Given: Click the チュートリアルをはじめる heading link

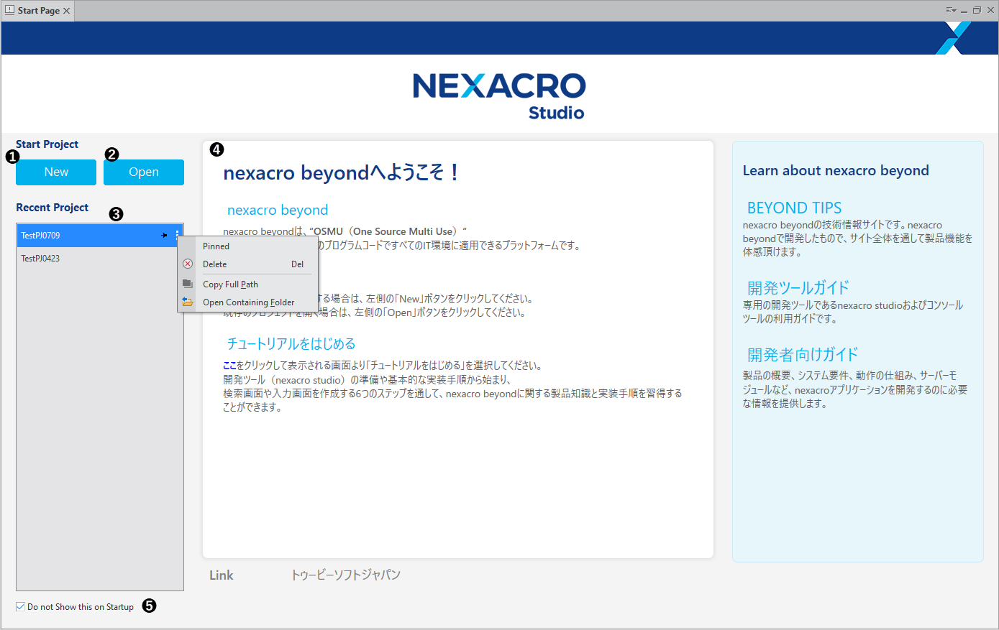Looking at the screenshot, I should point(291,344).
